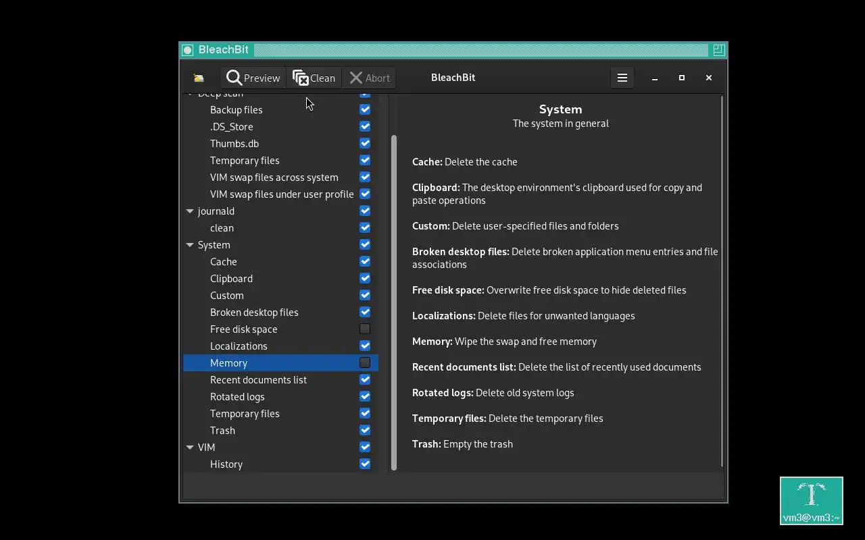Toggle the deep scan Temporary files checkbox
This screenshot has height=540, width=865.
365,160
